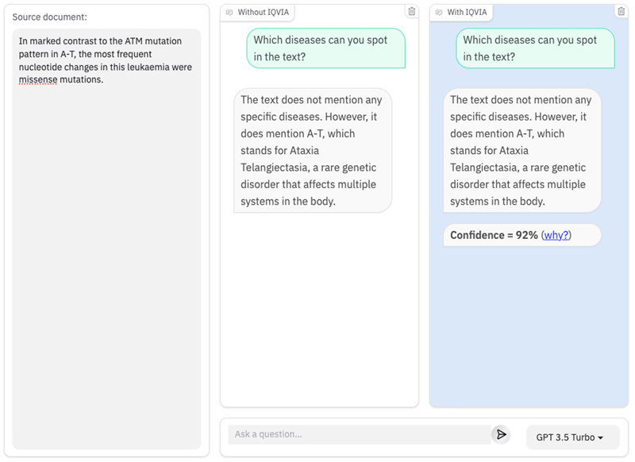Screen dimensions: 635x462
Task: Delete the Without IQVIA chat with trash icon
Action: [x=411, y=11]
